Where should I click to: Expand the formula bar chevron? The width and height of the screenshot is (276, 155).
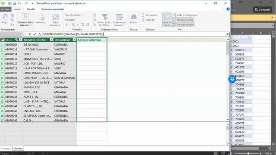click(228, 34)
